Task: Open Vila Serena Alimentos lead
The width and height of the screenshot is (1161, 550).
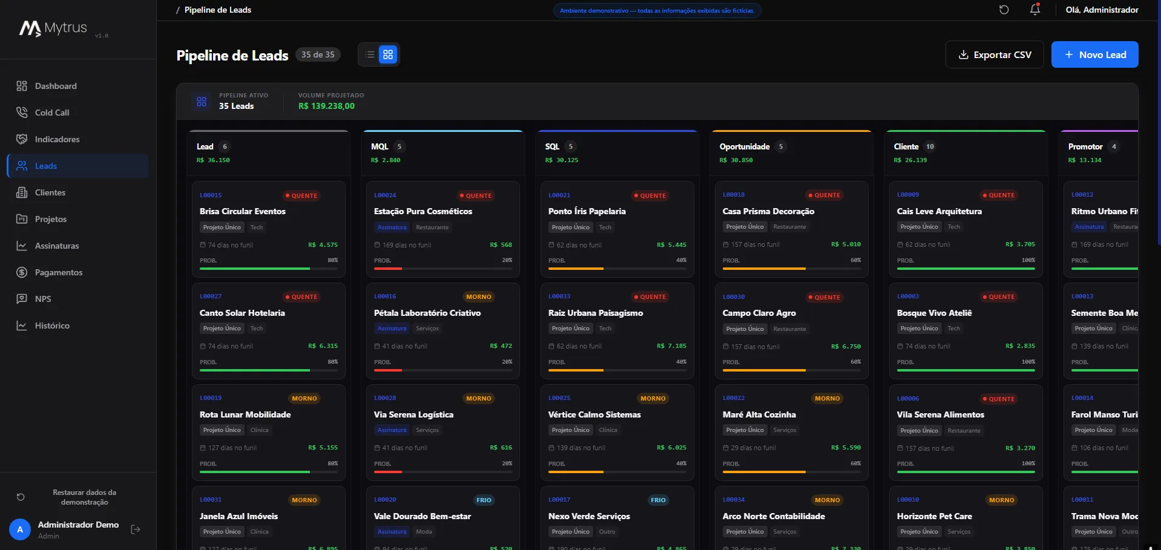Action: tap(966, 432)
